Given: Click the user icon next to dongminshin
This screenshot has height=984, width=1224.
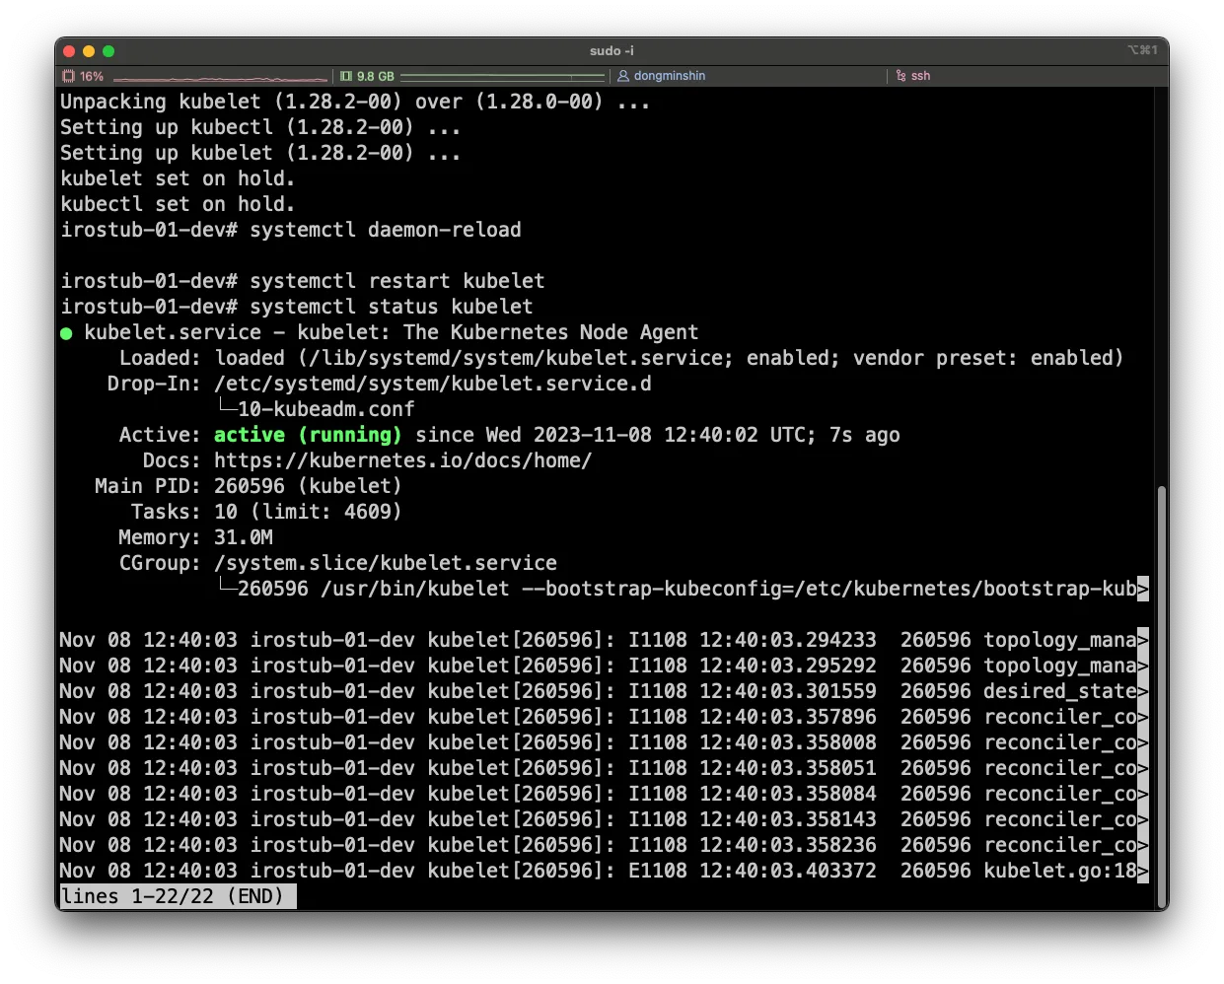Looking at the screenshot, I should coord(623,76).
